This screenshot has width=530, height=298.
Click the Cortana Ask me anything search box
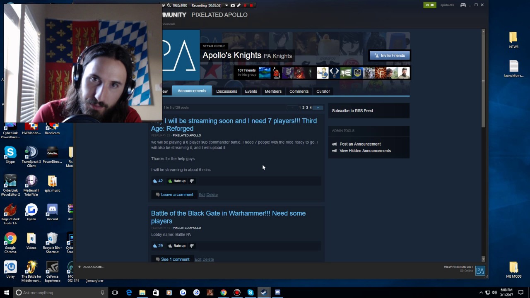coord(58,293)
